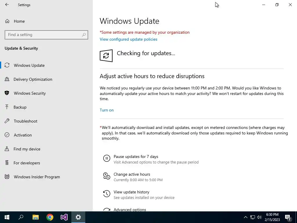Open View configured update policies link
This screenshot has width=297, height=223.
point(128,39)
